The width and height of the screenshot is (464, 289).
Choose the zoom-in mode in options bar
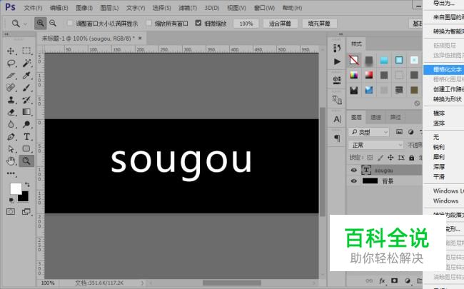(x=40, y=23)
